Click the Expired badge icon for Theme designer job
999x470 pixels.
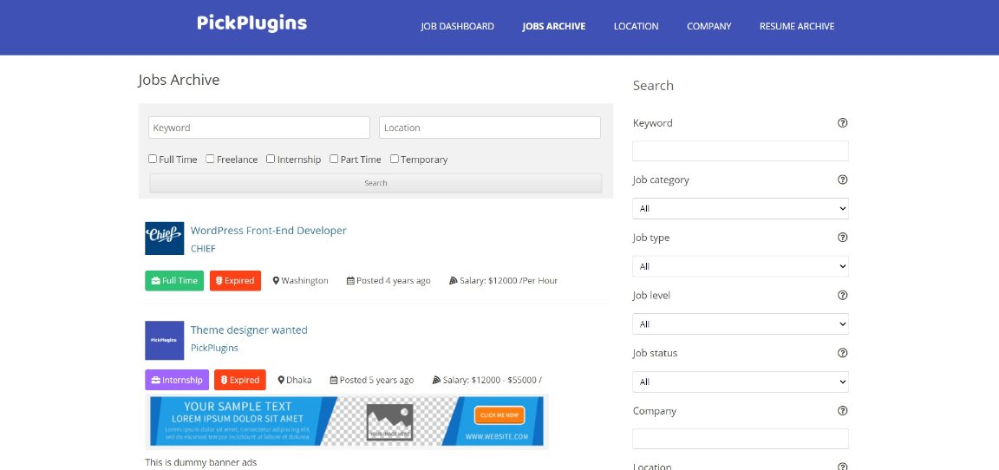click(224, 380)
